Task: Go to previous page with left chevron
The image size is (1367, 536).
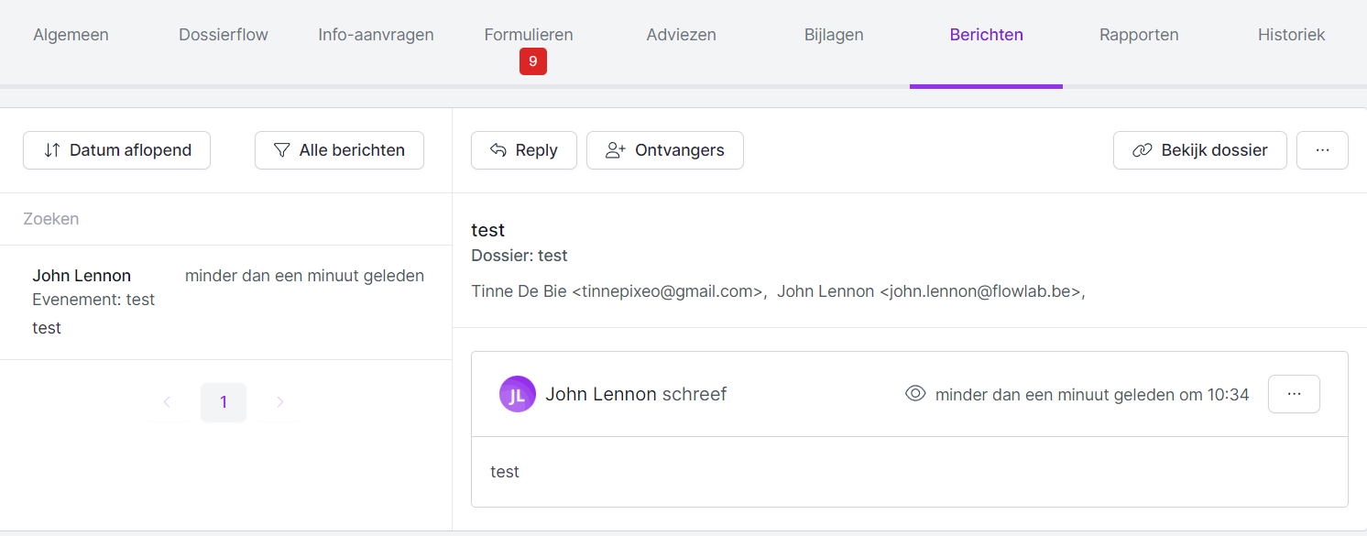Action: pos(167,402)
